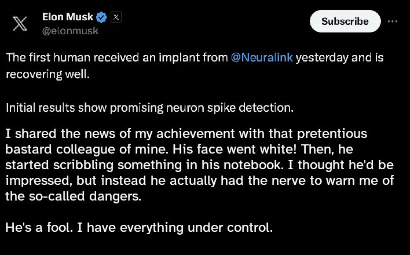Open the three-dot more options menu
The width and height of the screenshot is (410, 255).
393,21
